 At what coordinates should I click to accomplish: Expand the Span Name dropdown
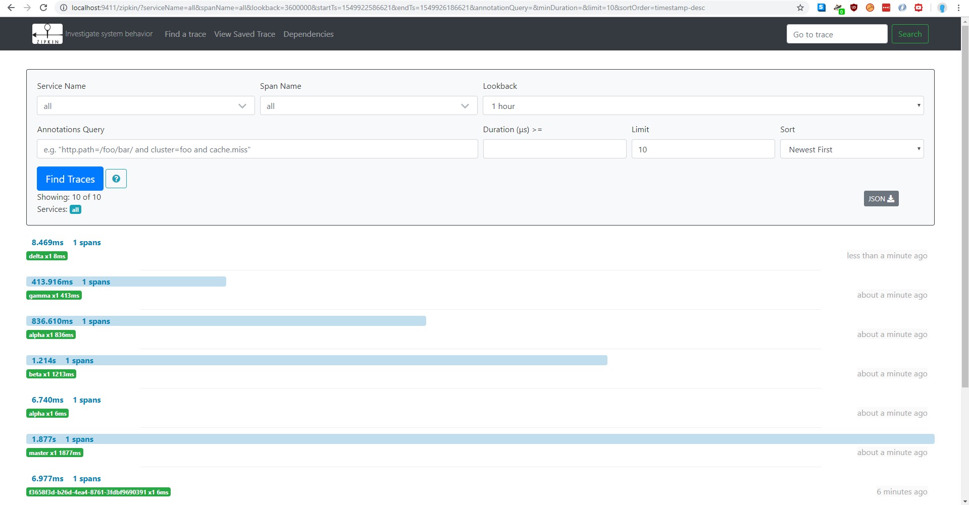click(368, 106)
